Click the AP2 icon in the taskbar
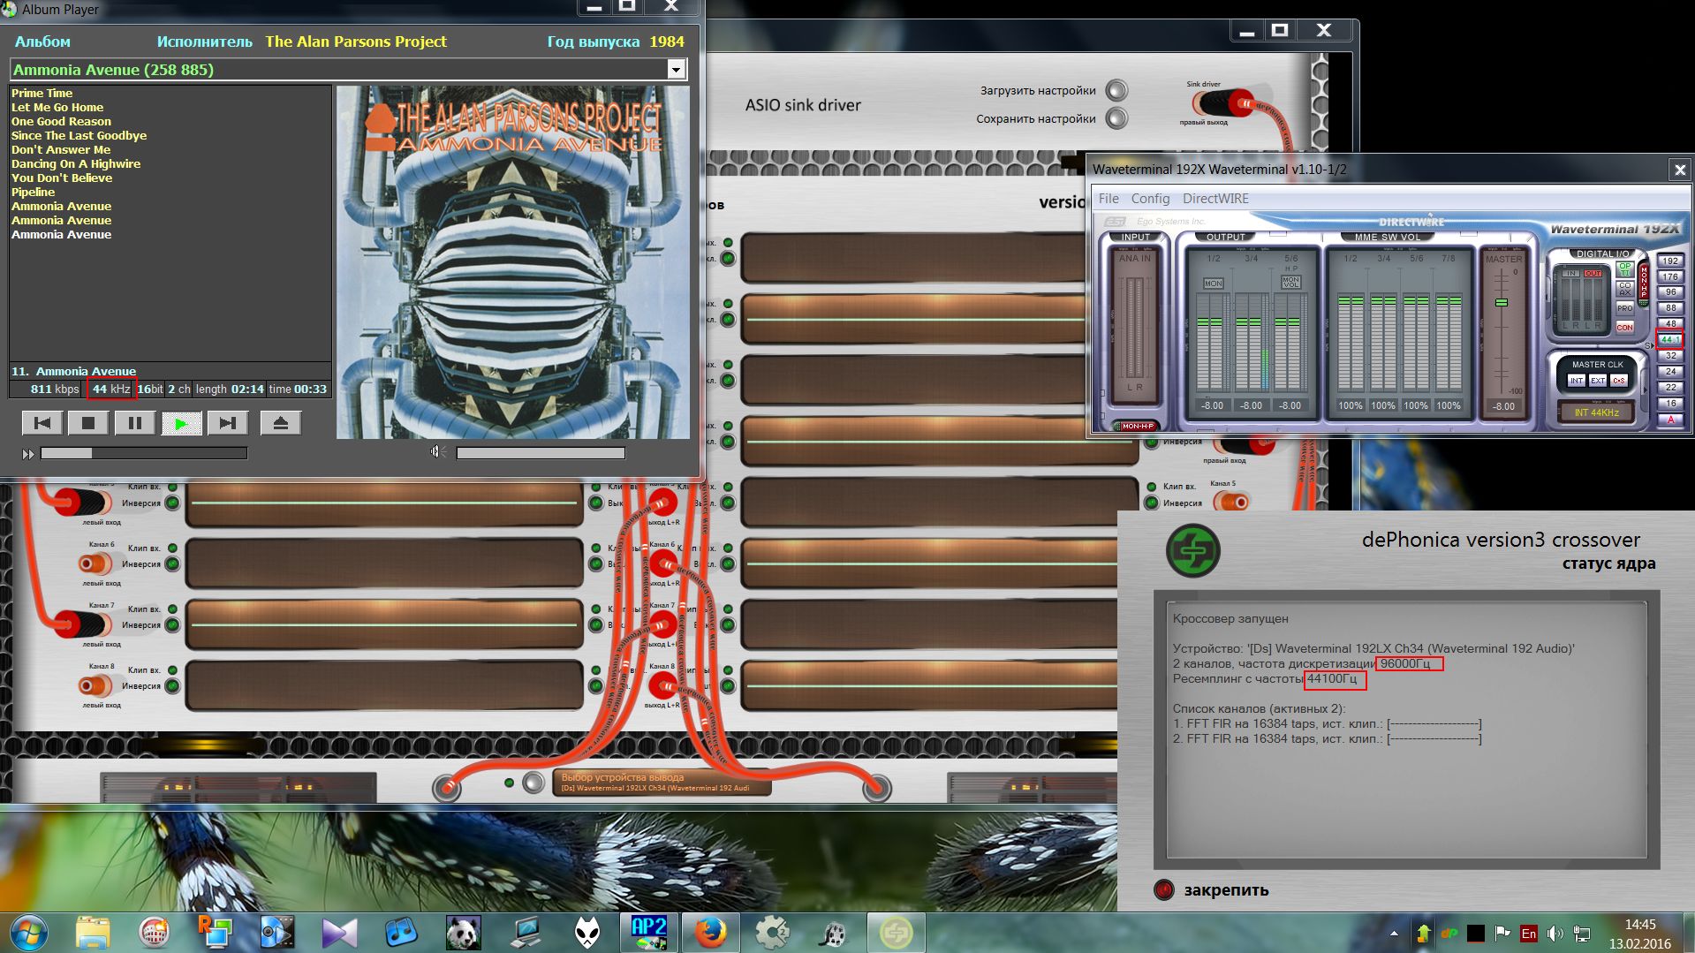This screenshot has height=953, width=1695. [x=649, y=933]
